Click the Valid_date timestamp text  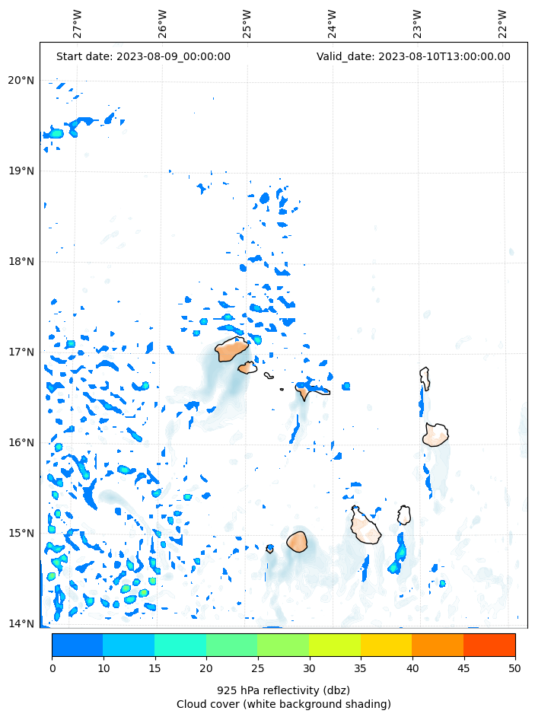(413, 56)
